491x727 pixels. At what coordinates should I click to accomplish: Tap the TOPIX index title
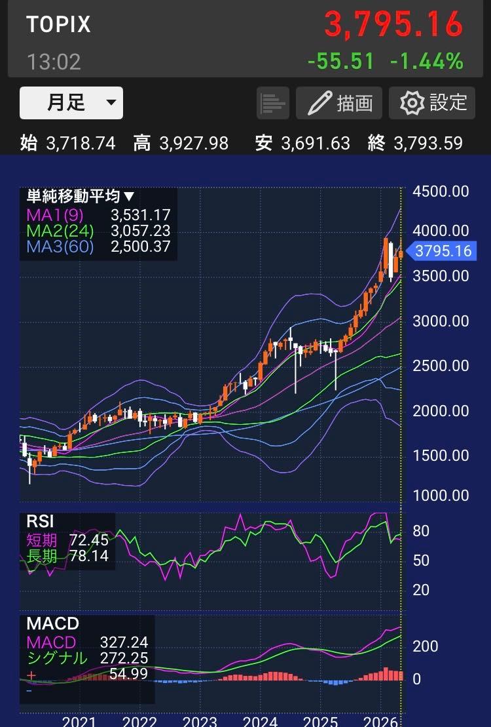pos(58,24)
